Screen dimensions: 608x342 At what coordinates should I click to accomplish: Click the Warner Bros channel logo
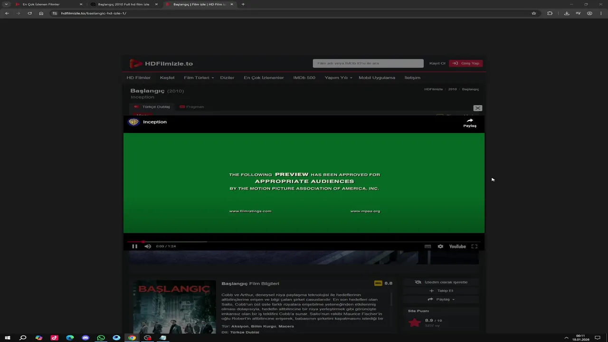pyautogui.click(x=133, y=122)
